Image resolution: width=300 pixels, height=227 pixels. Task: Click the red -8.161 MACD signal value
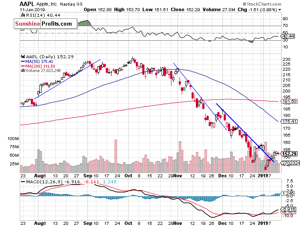point(91,182)
